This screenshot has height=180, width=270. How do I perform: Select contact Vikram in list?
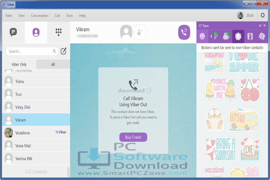[x=36, y=120]
